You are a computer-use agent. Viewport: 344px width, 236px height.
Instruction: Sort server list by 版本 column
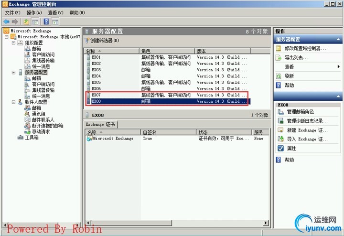(223, 51)
